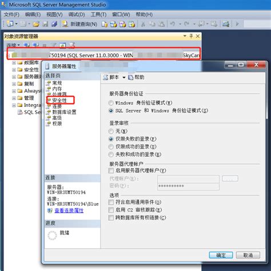Click the Cut scissors icon
The height and width of the screenshot is (271, 271).
pyautogui.click(x=143, y=24)
